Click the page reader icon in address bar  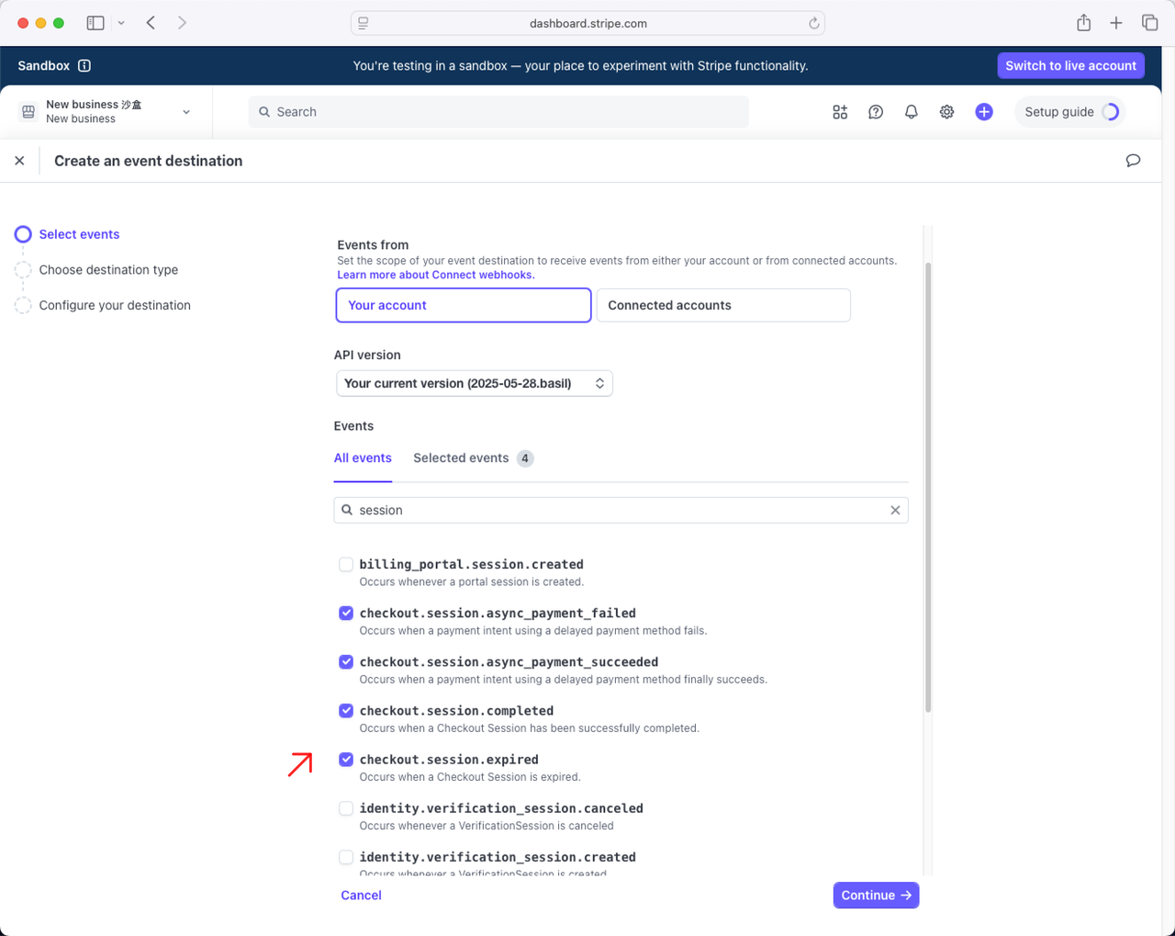[x=364, y=23]
